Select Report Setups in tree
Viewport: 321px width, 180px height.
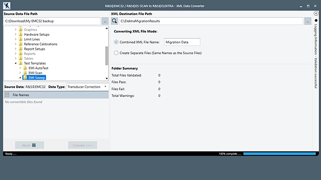click(x=35, y=49)
